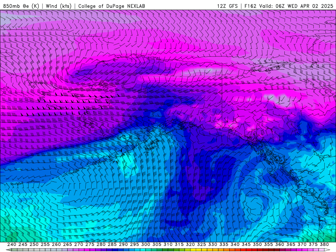This screenshot has width=336, height=252.
Task: Click the 260 value on the color scale
Action: (x=56, y=244)
